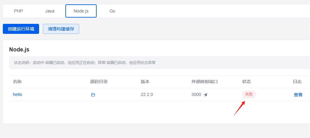Click the 外部映射端口 column header
The height and width of the screenshot is (138, 310).
[205, 82]
